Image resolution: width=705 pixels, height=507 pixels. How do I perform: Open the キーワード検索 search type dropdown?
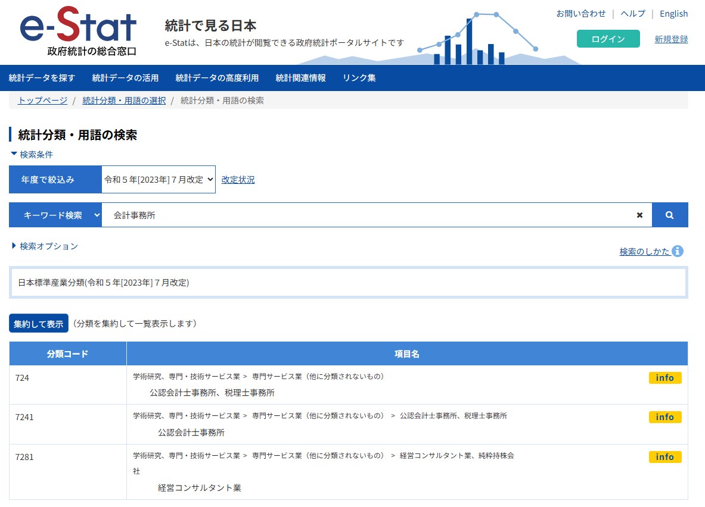tap(55, 215)
